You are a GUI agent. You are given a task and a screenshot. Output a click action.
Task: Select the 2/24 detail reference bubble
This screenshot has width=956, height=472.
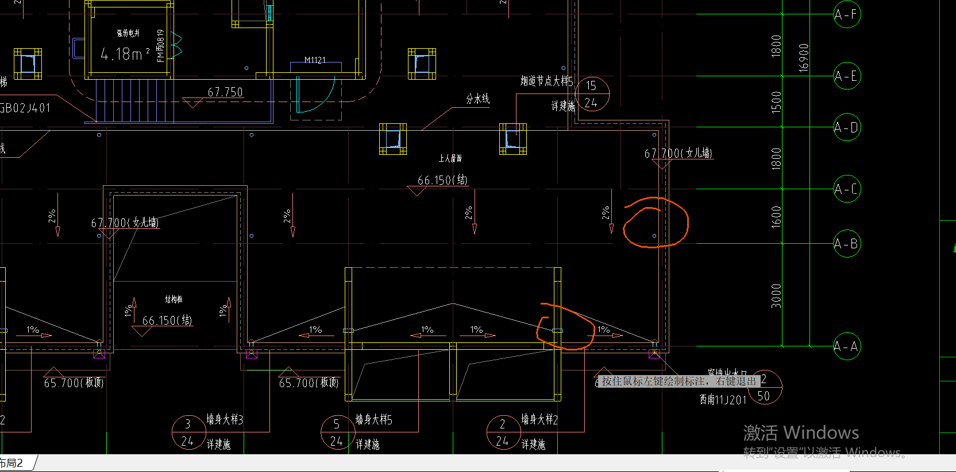(503, 432)
